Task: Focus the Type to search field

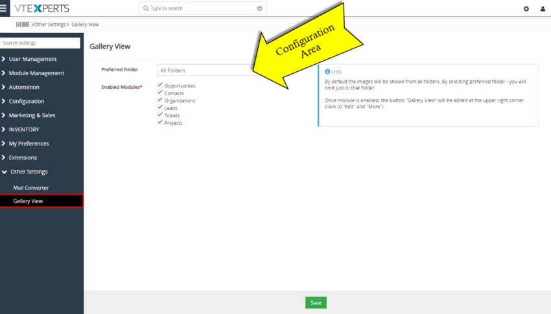Action: (203, 8)
